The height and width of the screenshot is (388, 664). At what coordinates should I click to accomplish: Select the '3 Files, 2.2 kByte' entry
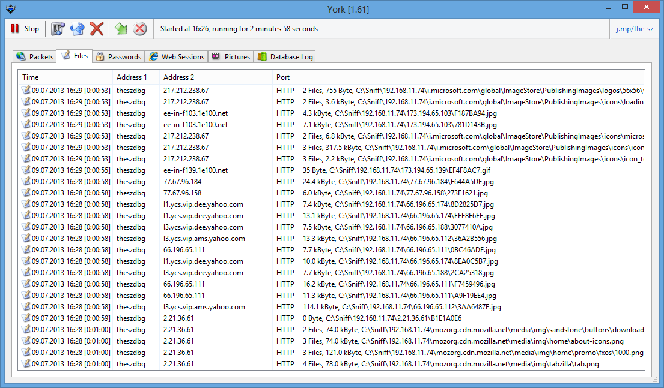[x=332, y=159]
